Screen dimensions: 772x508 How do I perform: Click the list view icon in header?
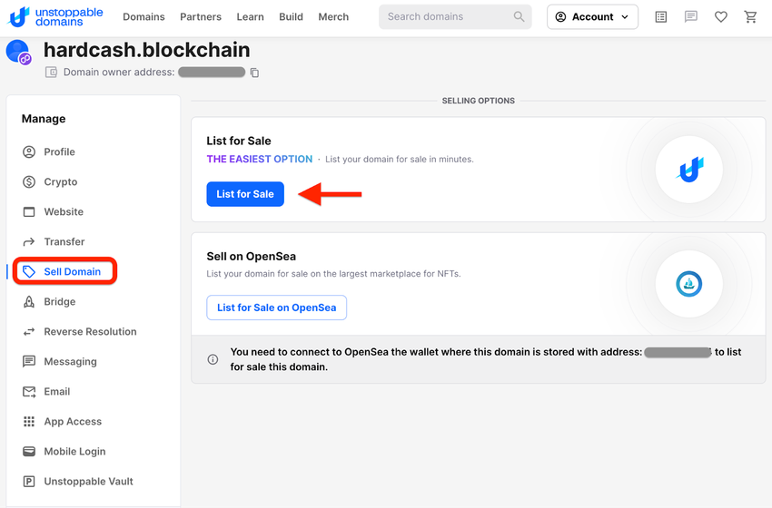[660, 16]
